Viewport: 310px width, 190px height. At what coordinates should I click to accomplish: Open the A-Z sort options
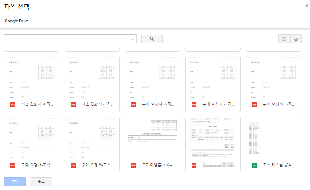296,39
